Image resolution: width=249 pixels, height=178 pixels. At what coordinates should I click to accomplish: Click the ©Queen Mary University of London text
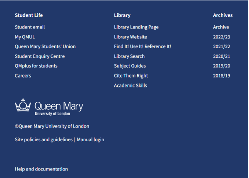[x=52, y=126]
